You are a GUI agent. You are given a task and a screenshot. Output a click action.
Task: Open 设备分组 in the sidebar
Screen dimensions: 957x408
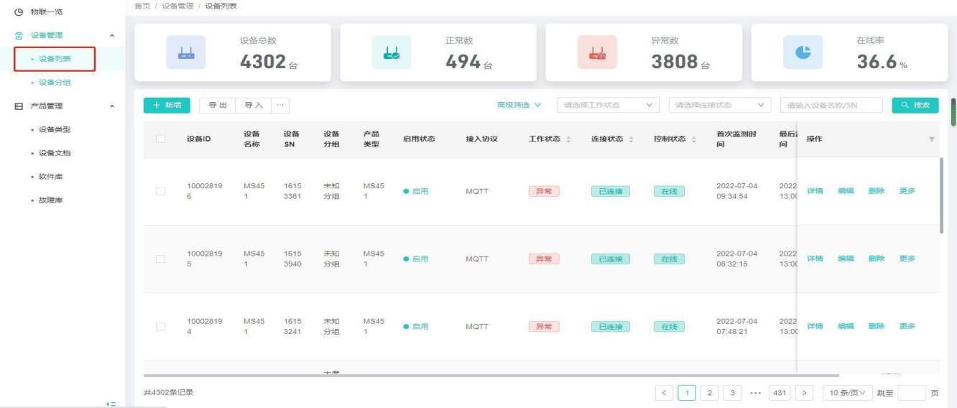click(60, 83)
